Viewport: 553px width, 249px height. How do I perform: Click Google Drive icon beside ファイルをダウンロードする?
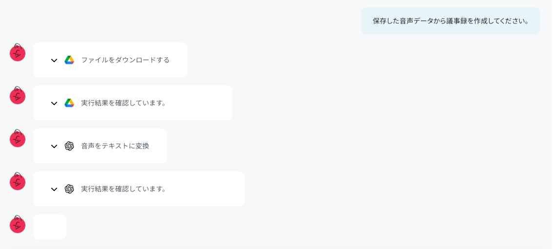pyautogui.click(x=69, y=60)
